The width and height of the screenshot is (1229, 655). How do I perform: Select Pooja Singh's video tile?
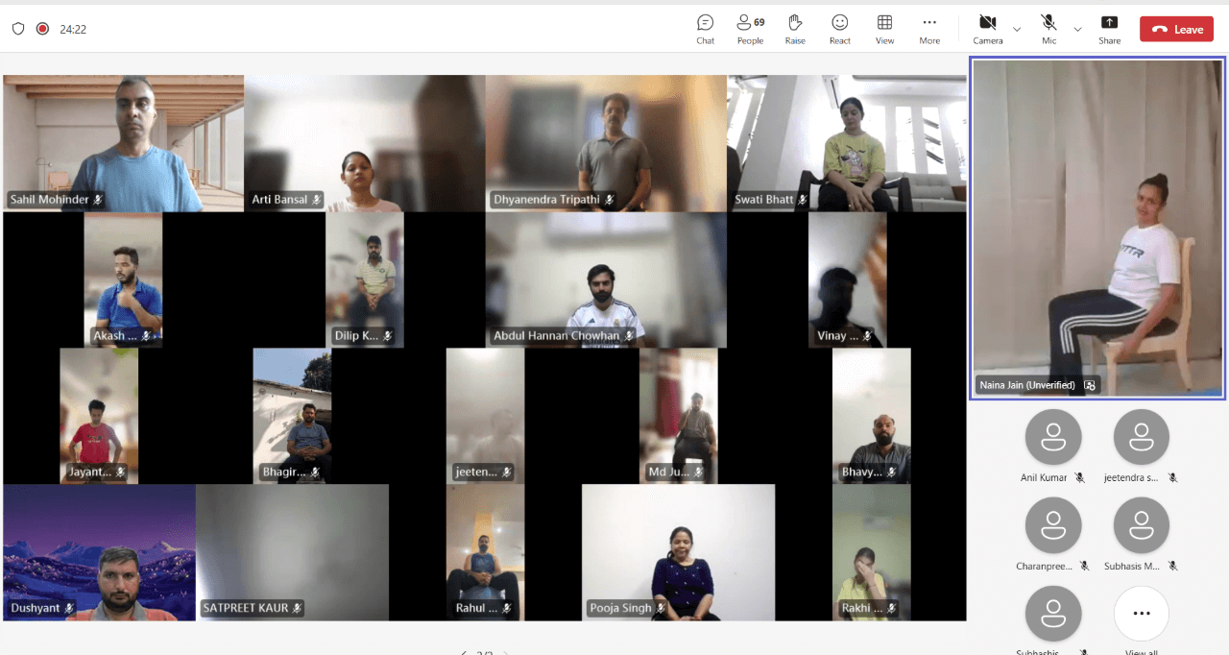pos(678,552)
